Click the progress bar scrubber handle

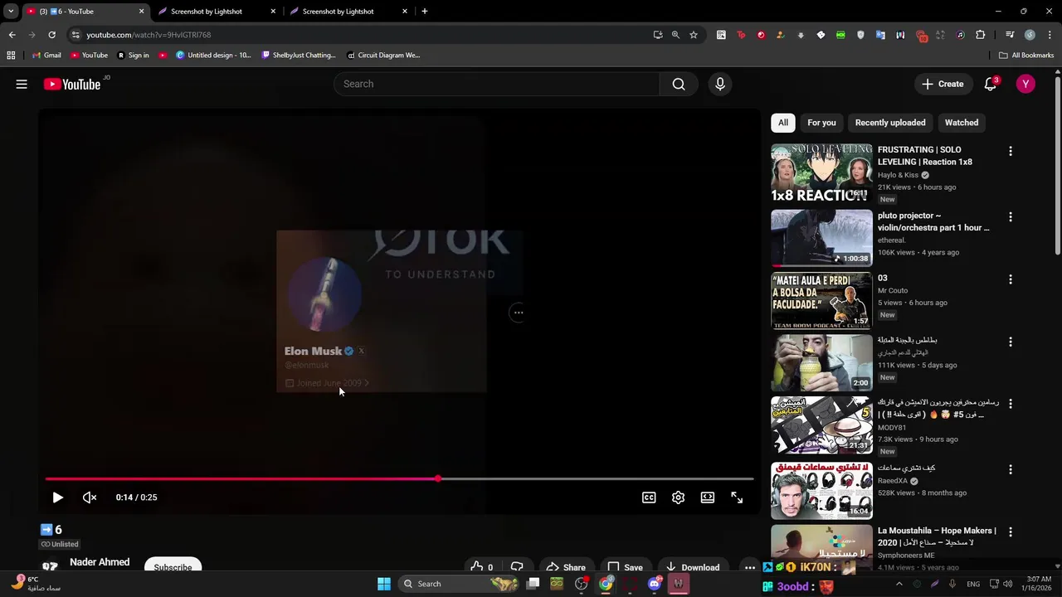[x=438, y=478]
